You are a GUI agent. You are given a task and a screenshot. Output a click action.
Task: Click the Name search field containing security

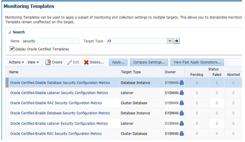(x=51, y=41)
